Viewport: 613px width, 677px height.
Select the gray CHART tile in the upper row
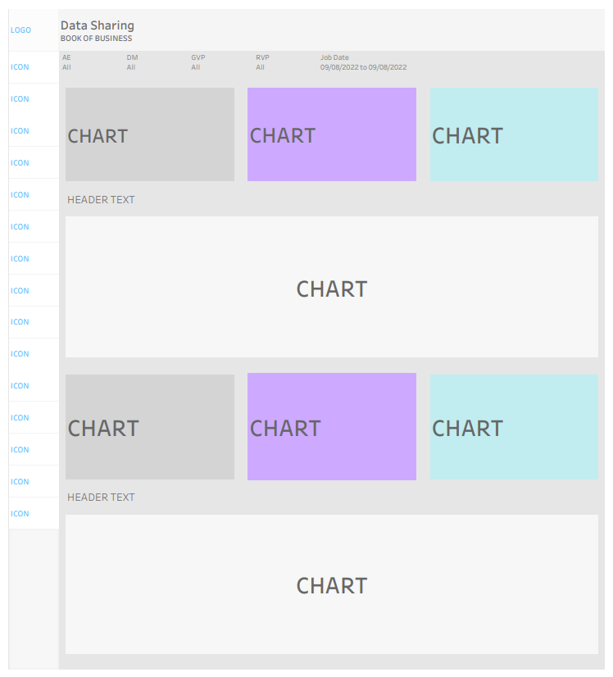click(150, 134)
